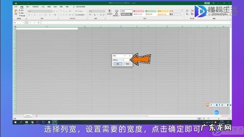Click the New Sheet plus button
This screenshot has height=137, width=244.
tap(37, 116)
